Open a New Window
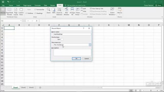Viewport: 164px width, 92px height. coord(66,11)
